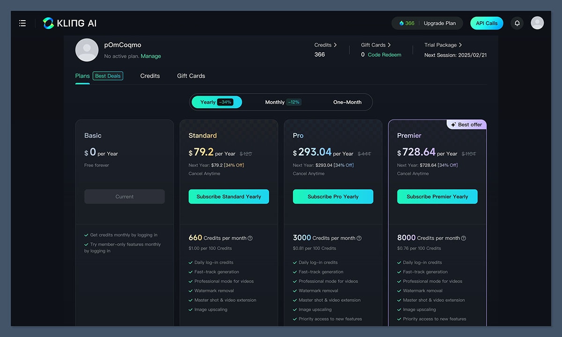The height and width of the screenshot is (337, 562).
Task: Click the Code Redeem link
Action: [385, 54]
